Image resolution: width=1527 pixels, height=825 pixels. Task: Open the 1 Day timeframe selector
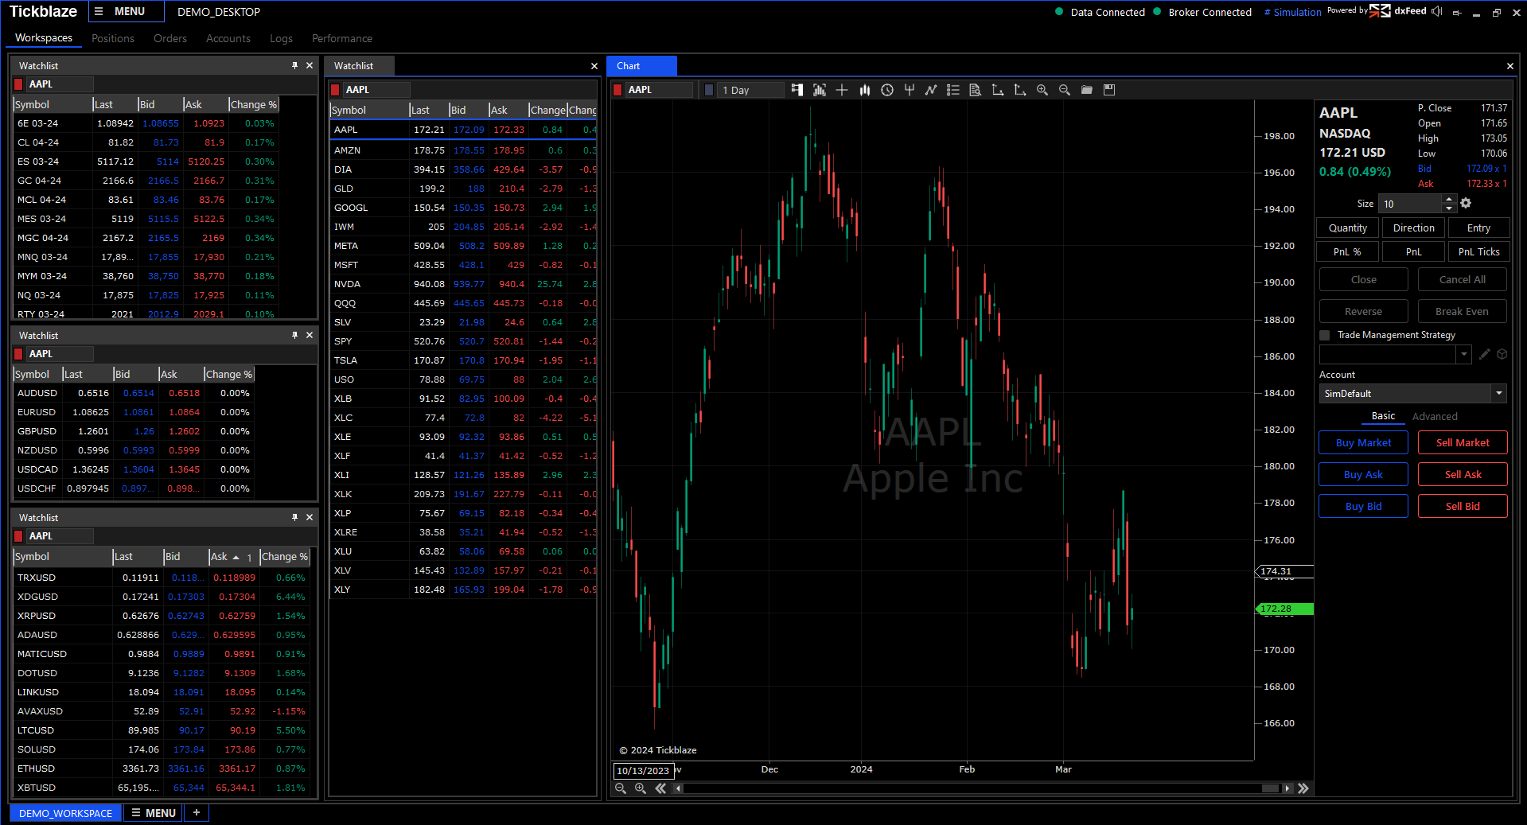750,90
